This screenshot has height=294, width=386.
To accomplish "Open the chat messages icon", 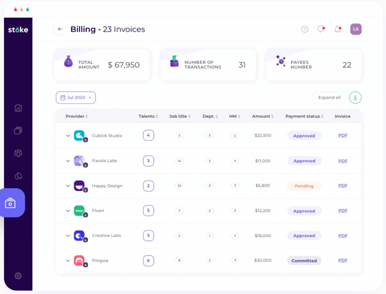I will pos(321,29).
